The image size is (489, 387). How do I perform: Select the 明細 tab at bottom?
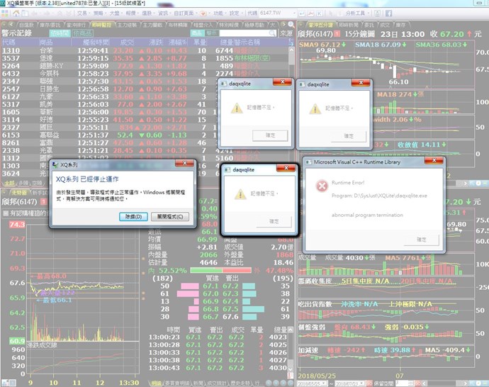[156, 383]
